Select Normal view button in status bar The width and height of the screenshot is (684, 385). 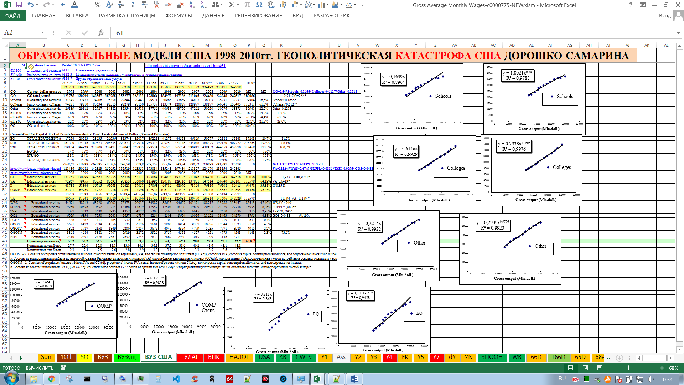pyautogui.click(x=570, y=368)
